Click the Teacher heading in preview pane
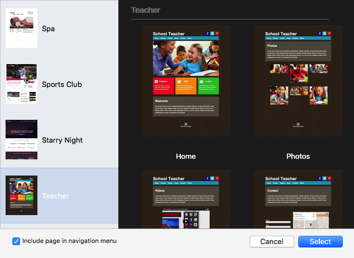Screen dimensions: 354x258 point(146,10)
